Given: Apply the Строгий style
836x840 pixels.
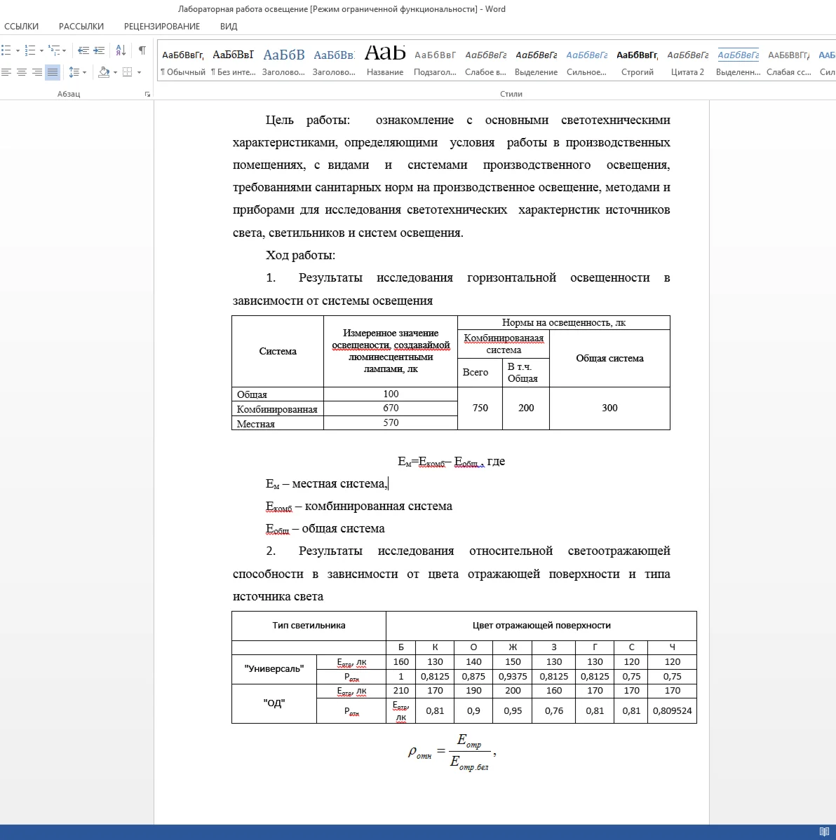Looking at the screenshot, I should pos(637,62).
